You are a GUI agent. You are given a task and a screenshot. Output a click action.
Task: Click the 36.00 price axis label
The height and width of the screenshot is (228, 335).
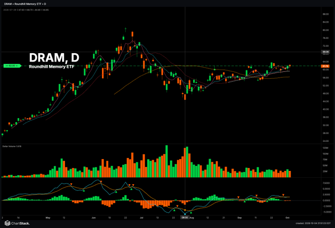pos(326,117)
